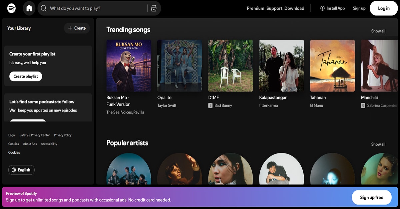The width and height of the screenshot is (400, 209).
Task: Show all Popular artists
Action: pyautogui.click(x=378, y=144)
